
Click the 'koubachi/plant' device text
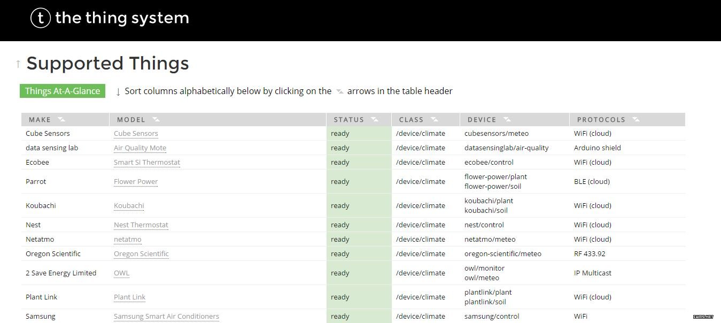pos(489,201)
